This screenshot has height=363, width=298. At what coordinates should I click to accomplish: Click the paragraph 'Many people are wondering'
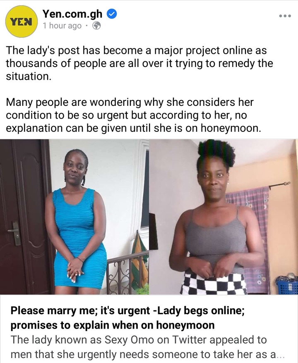(x=133, y=115)
